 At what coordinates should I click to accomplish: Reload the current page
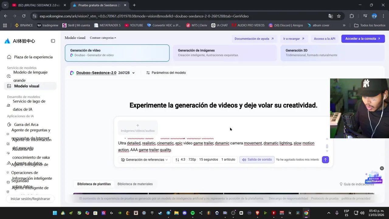pyautogui.click(x=24, y=16)
